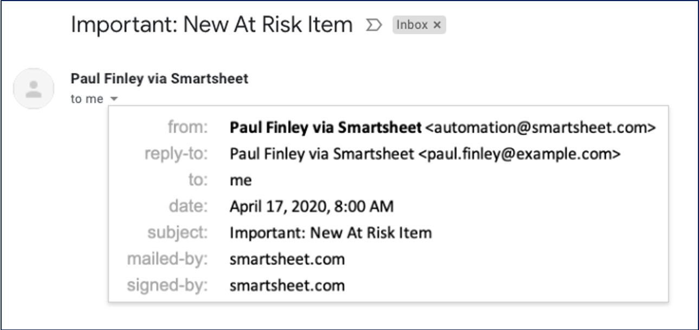Remove the Inbox label with its X
This screenshot has width=699, height=330.
pyautogui.click(x=437, y=25)
